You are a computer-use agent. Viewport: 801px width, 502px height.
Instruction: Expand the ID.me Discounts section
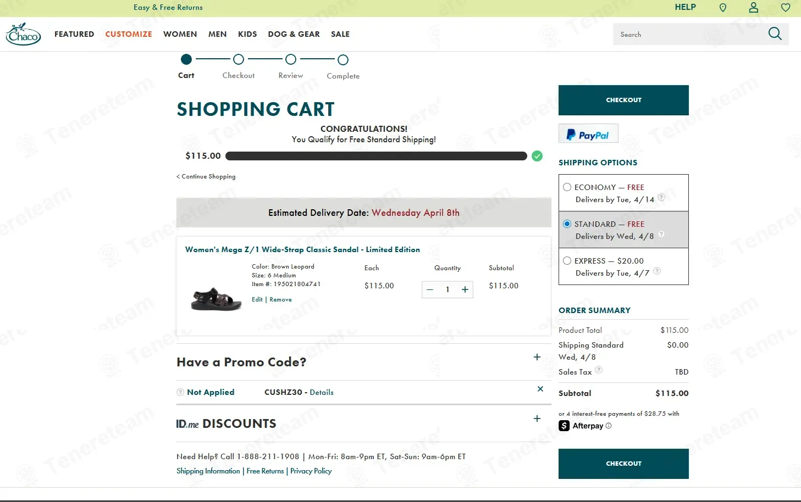(537, 419)
